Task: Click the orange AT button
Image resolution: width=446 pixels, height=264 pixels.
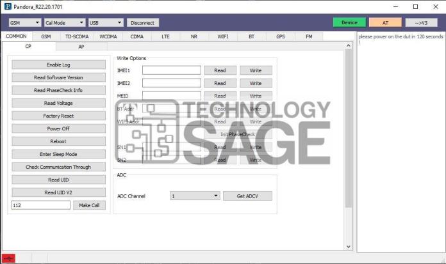Action: coord(385,22)
